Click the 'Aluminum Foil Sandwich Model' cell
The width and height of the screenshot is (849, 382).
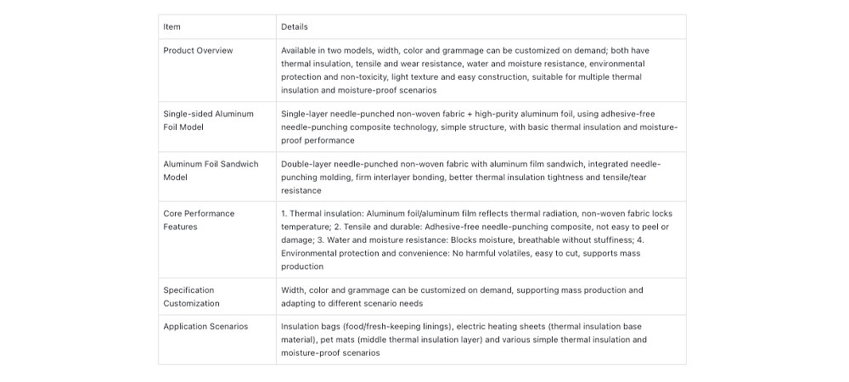click(211, 171)
